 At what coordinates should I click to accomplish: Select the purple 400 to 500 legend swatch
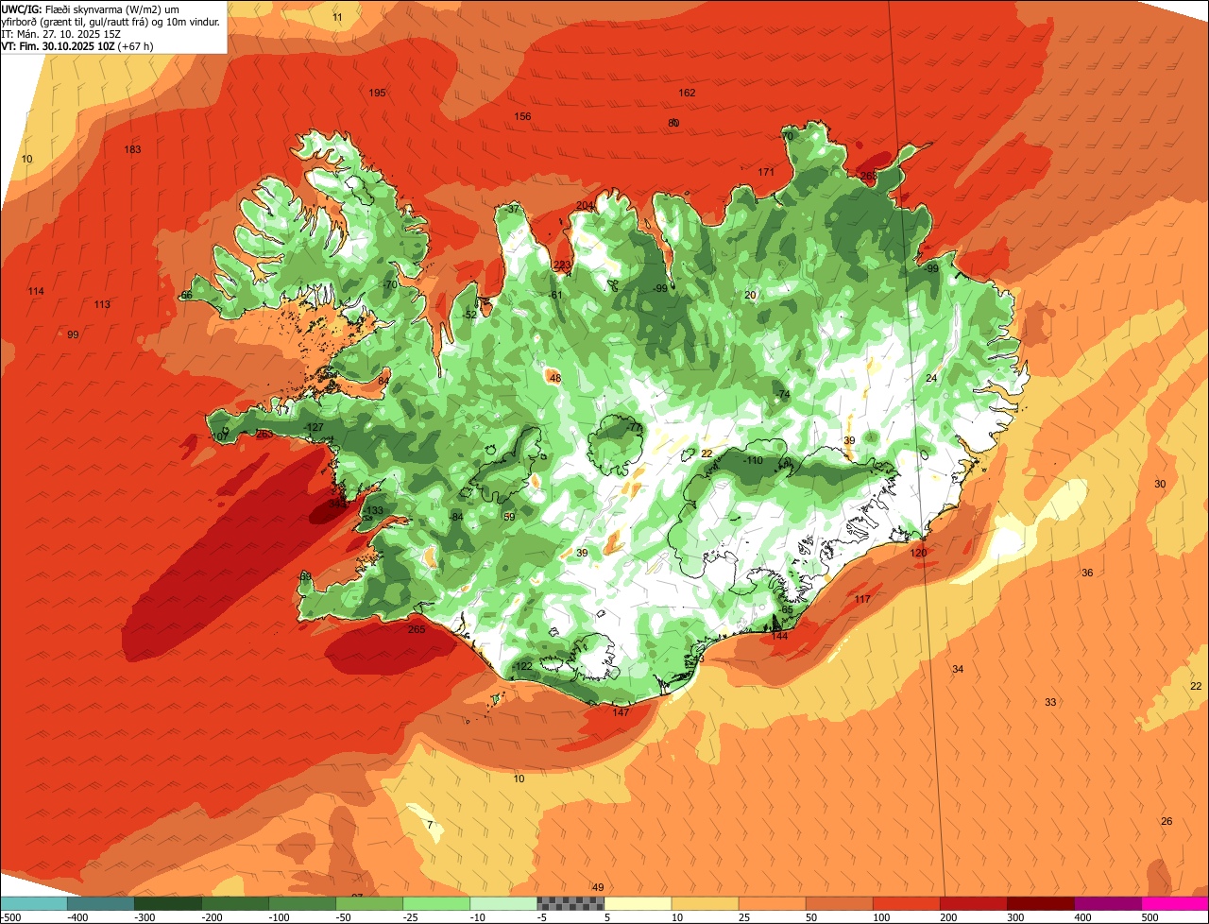coord(1107,904)
